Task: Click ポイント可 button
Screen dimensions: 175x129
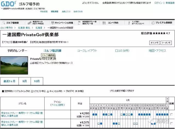Action: pyautogui.click(x=154, y=43)
